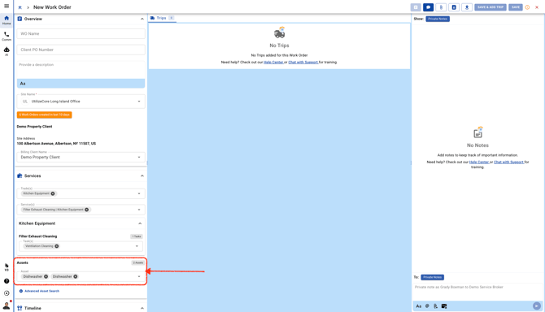The width and height of the screenshot is (545, 312).
Task: Collapse the Overview section
Action: 142,19
